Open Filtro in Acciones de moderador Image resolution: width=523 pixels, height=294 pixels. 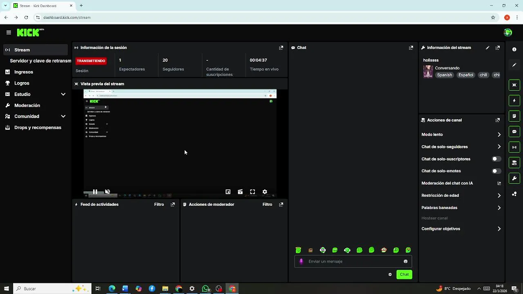(267, 205)
